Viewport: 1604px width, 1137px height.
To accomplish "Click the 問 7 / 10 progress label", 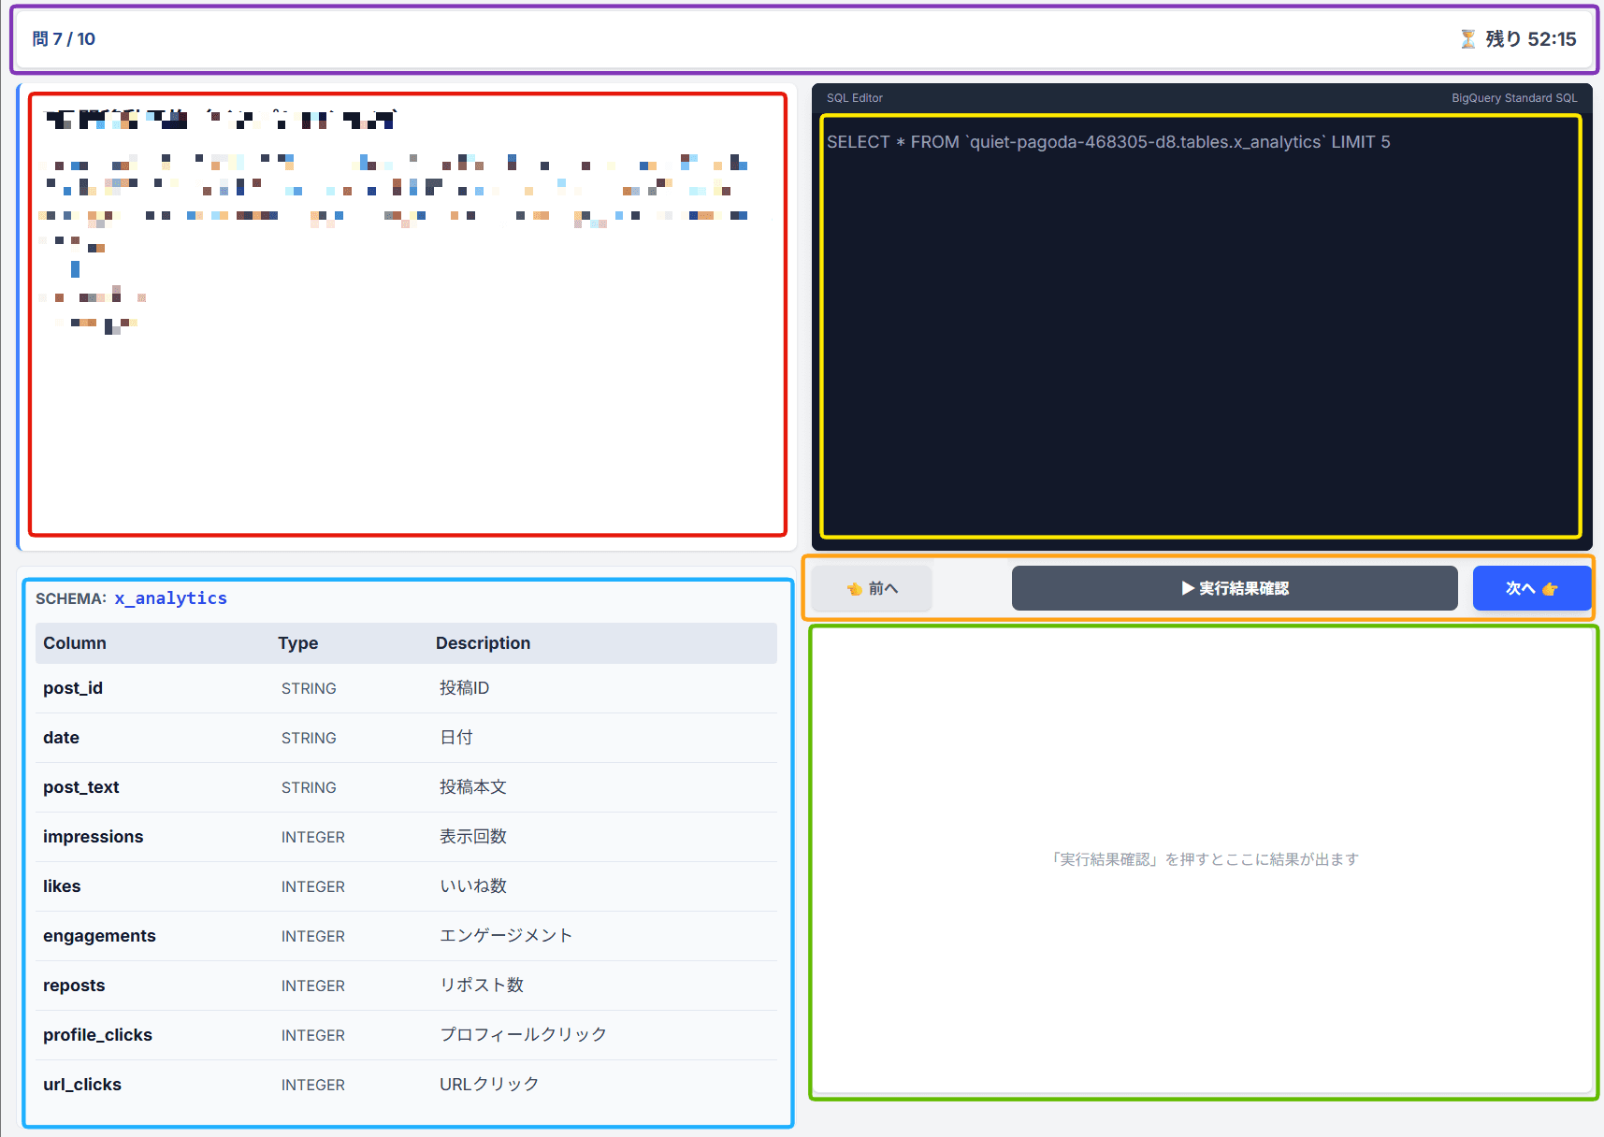I will [63, 38].
